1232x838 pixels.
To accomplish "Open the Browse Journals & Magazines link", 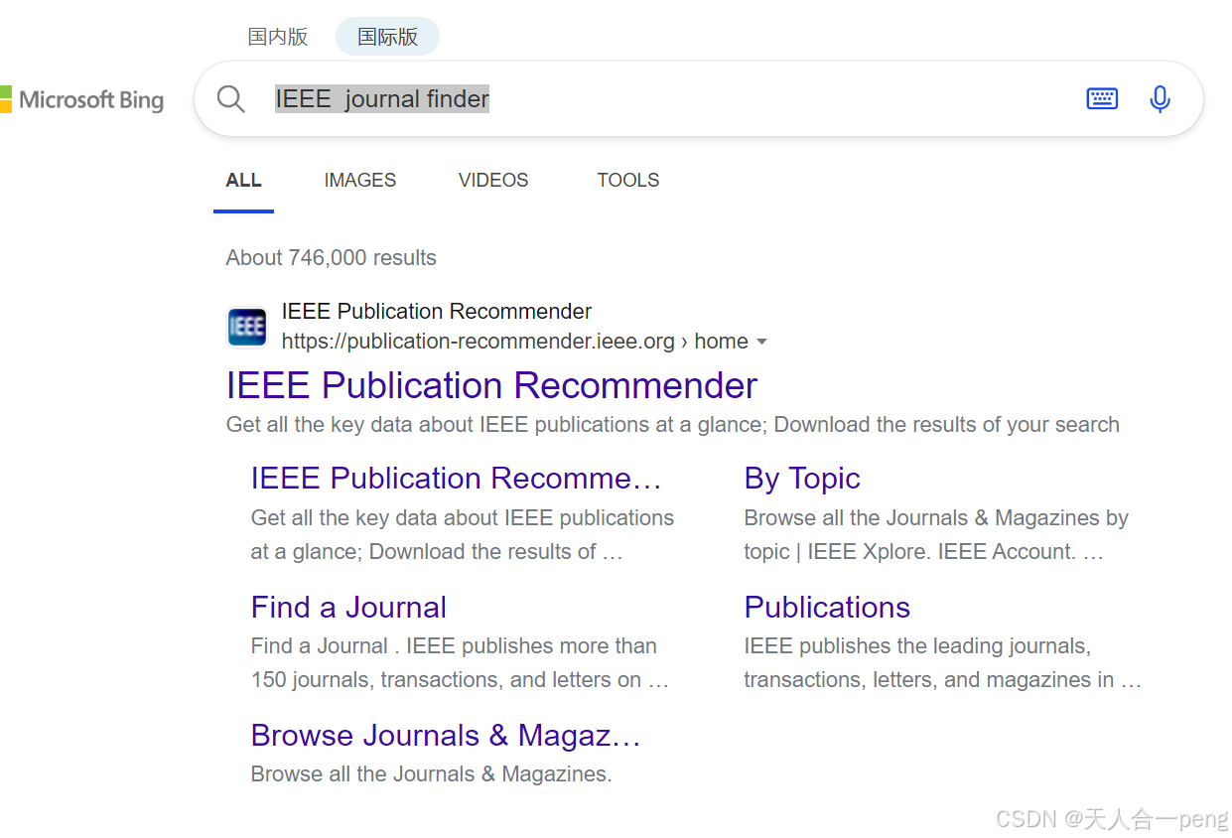I will [x=445, y=735].
